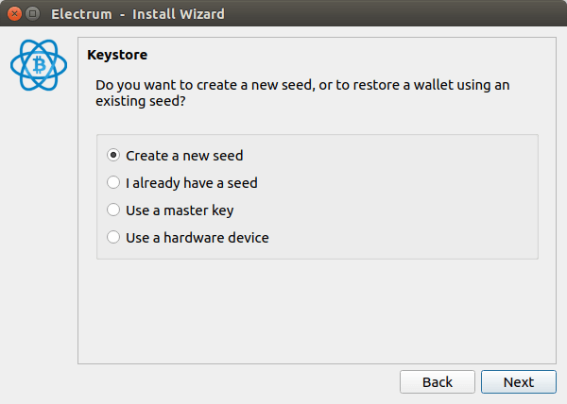Click the blank area left of Back button

(236, 382)
